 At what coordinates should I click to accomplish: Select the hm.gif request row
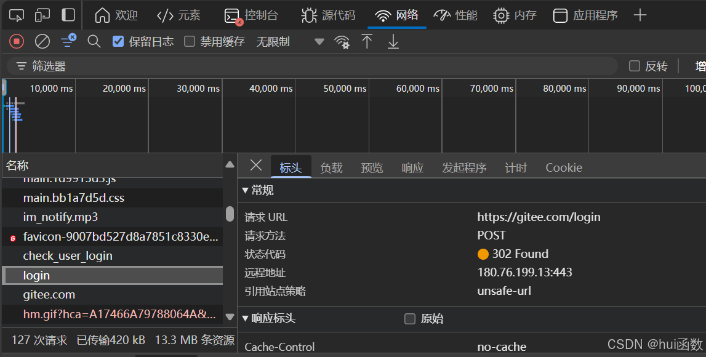click(113, 314)
